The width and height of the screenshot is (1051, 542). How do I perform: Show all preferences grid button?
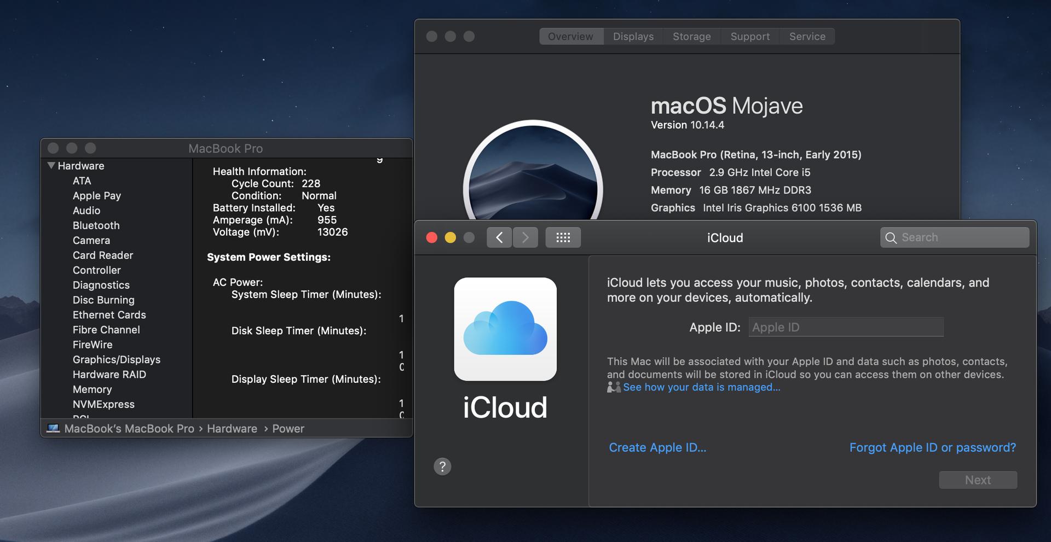[x=563, y=237]
